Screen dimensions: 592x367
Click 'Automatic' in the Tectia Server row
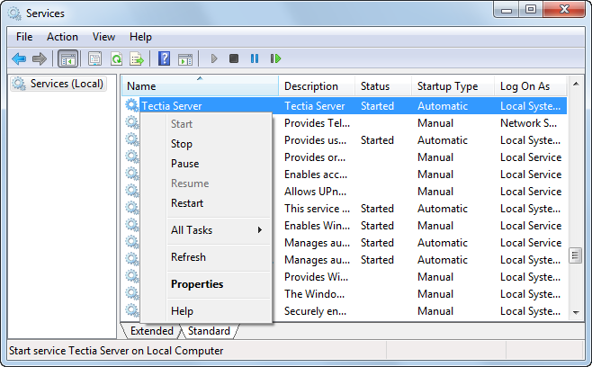443,106
